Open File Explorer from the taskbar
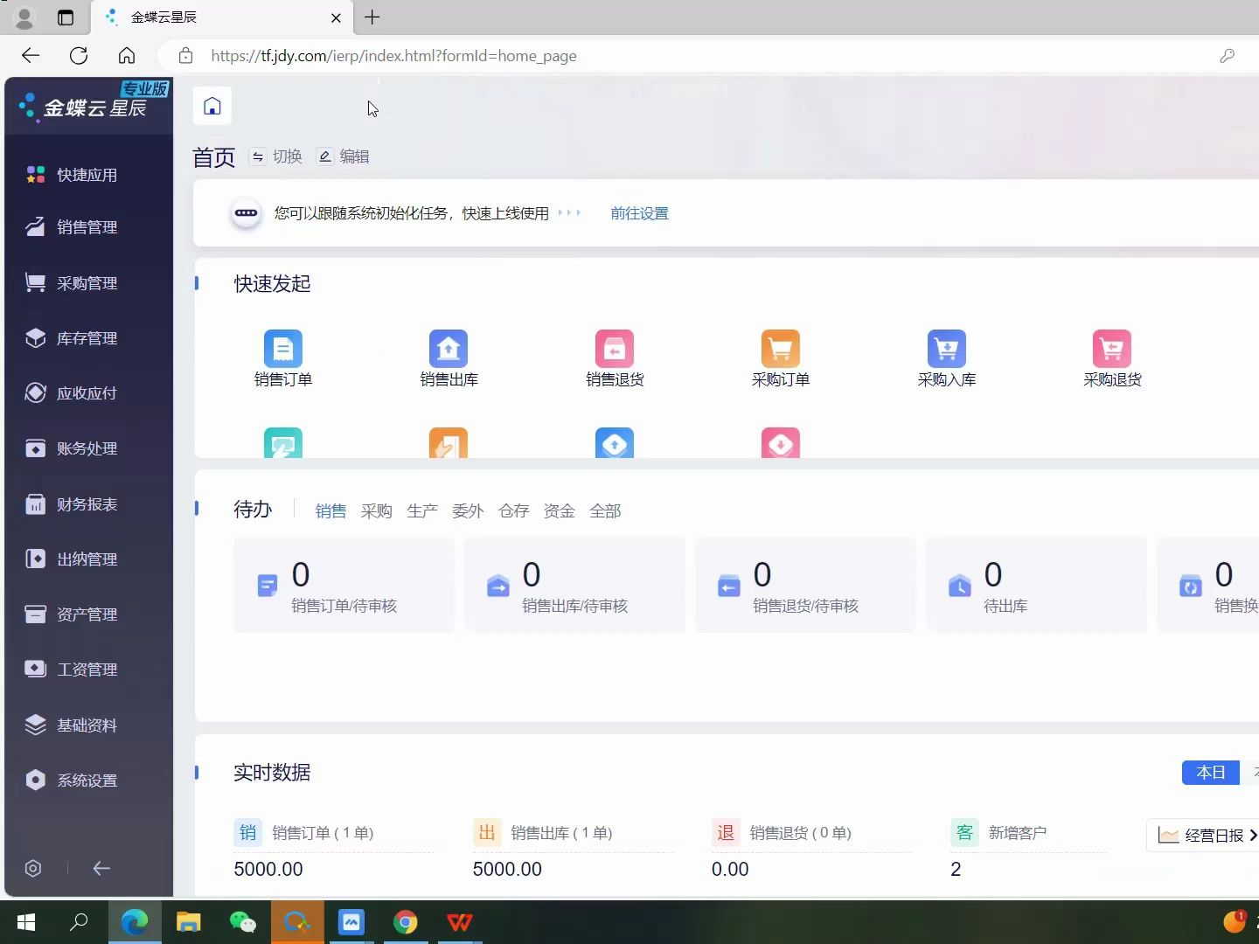This screenshot has height=944, width=1259. pos(189,922)
